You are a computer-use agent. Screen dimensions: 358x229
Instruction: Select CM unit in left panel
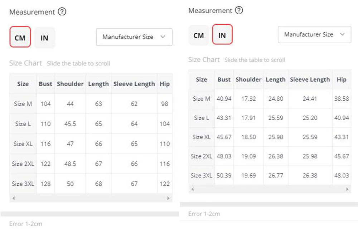[20, 38]
